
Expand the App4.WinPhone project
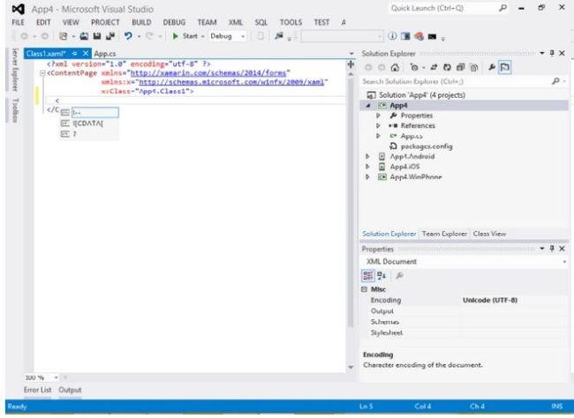pyautogui.click(x=367, y=177)
